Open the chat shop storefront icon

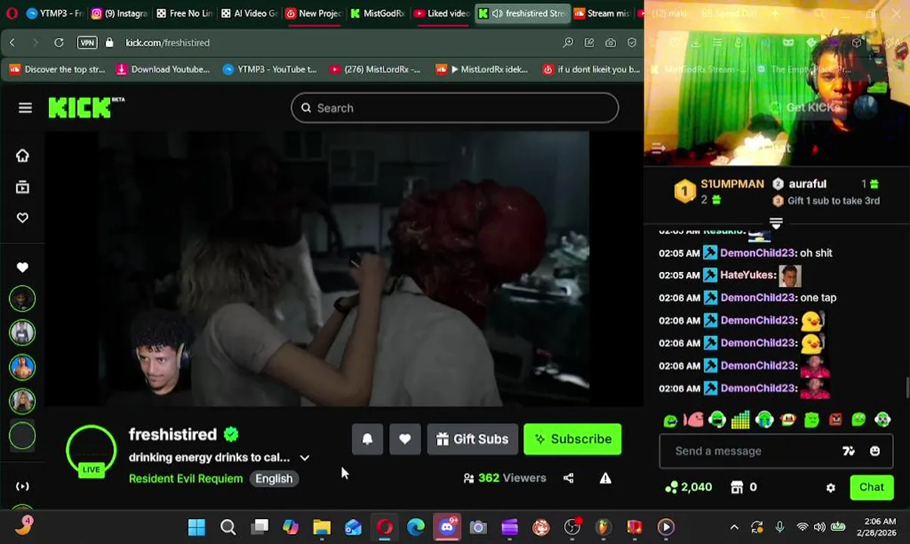(x=737, y=487)
